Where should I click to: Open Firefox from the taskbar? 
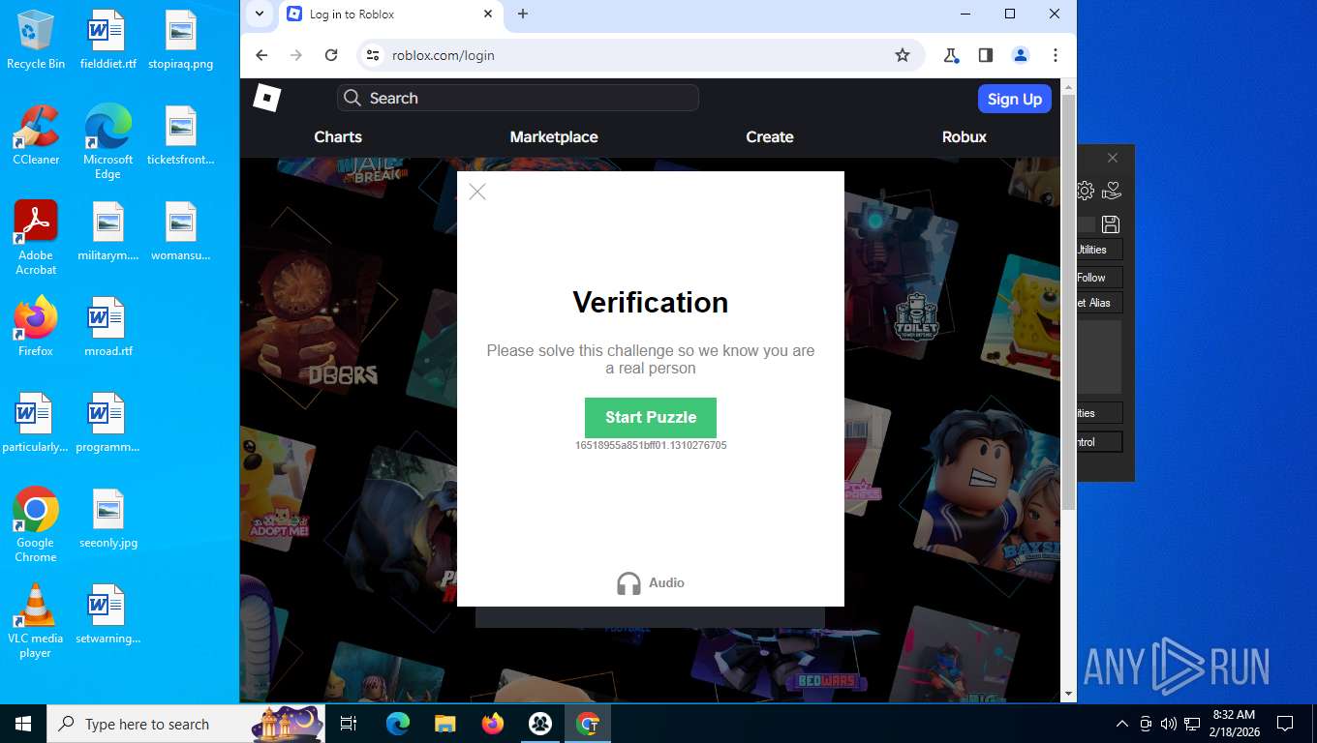493,724
